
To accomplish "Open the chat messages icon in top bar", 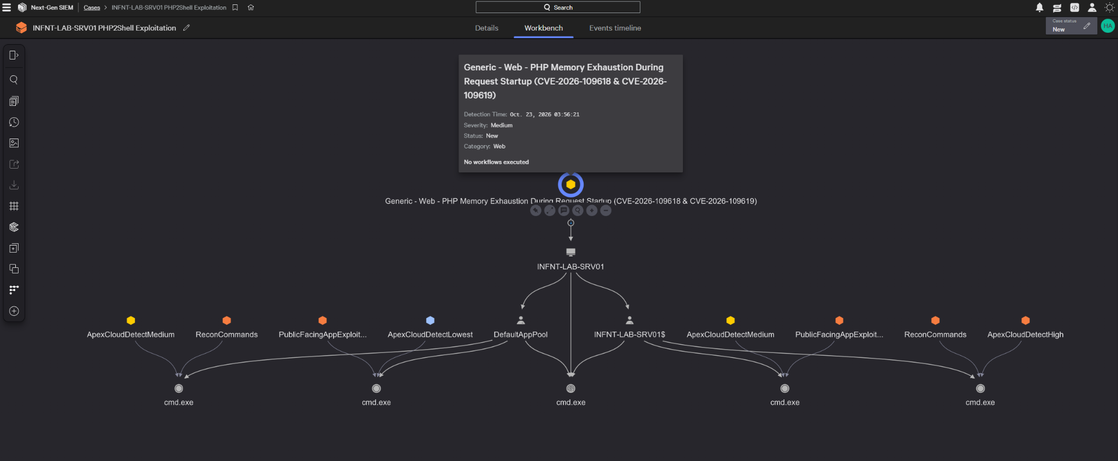I will pos(1057,8).
